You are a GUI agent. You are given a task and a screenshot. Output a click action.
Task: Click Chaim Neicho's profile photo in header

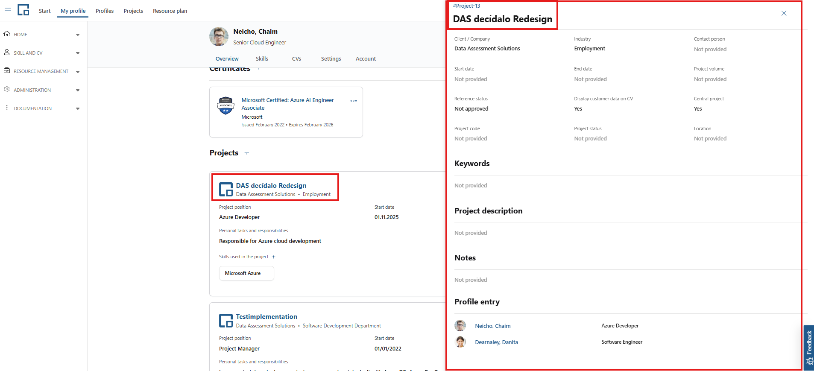click(219, 37)
